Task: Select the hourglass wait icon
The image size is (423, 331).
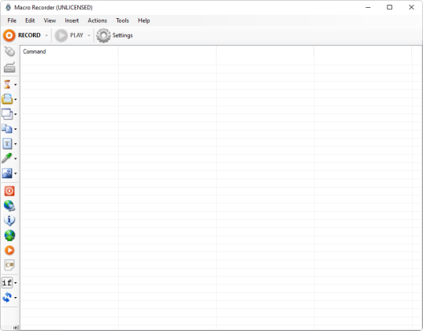Action: [x=7, y=84]
